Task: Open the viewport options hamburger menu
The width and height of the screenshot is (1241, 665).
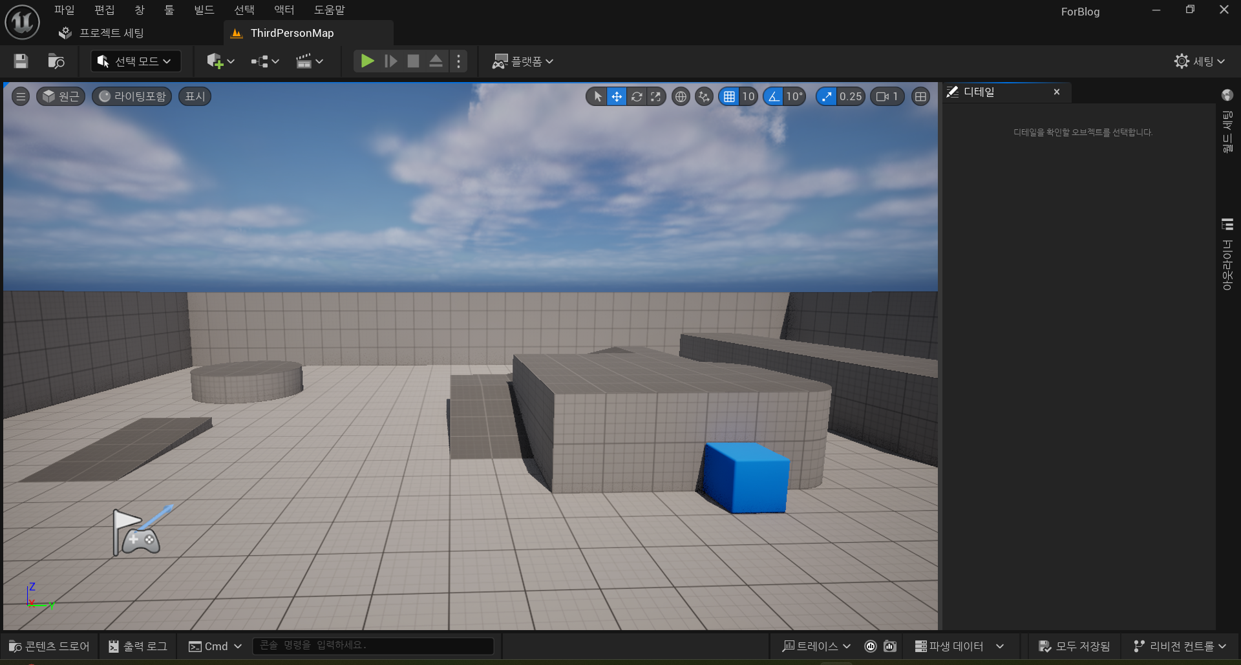Action: 21,96
